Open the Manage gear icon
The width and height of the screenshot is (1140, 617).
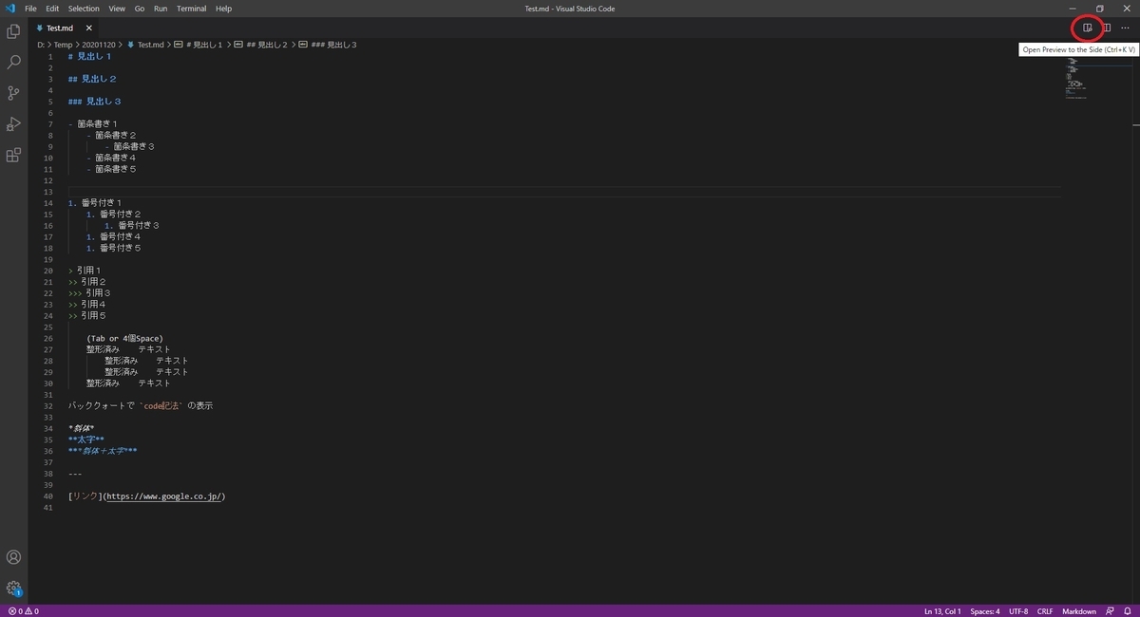point(13,589)
